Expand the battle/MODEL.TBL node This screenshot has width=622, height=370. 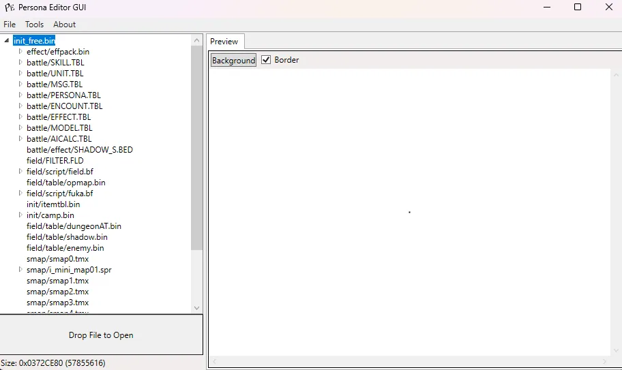coord(20,127)
